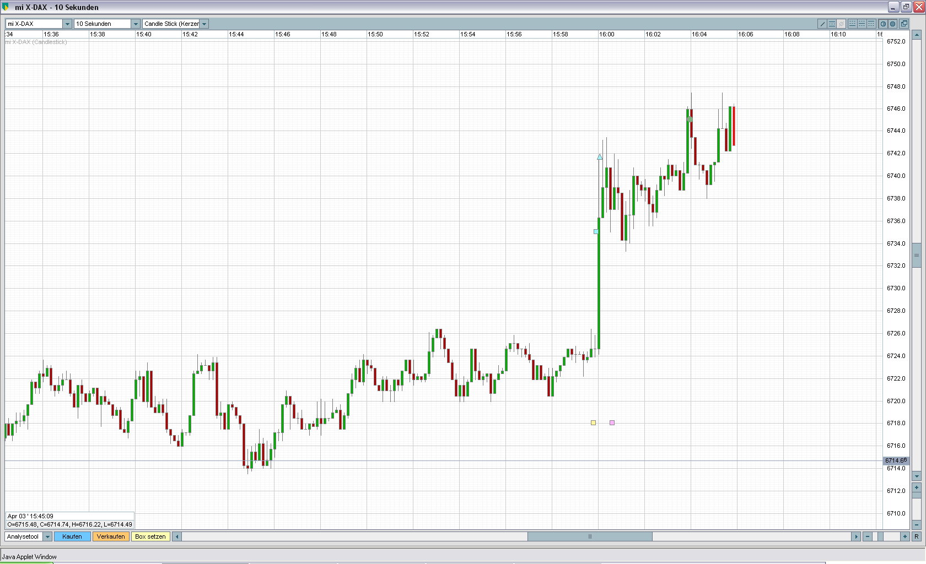Screen dimensions: 926x564
Task: Click the window title mi X-DAX - 10 Sekunden
Action: tap(57, 7)
